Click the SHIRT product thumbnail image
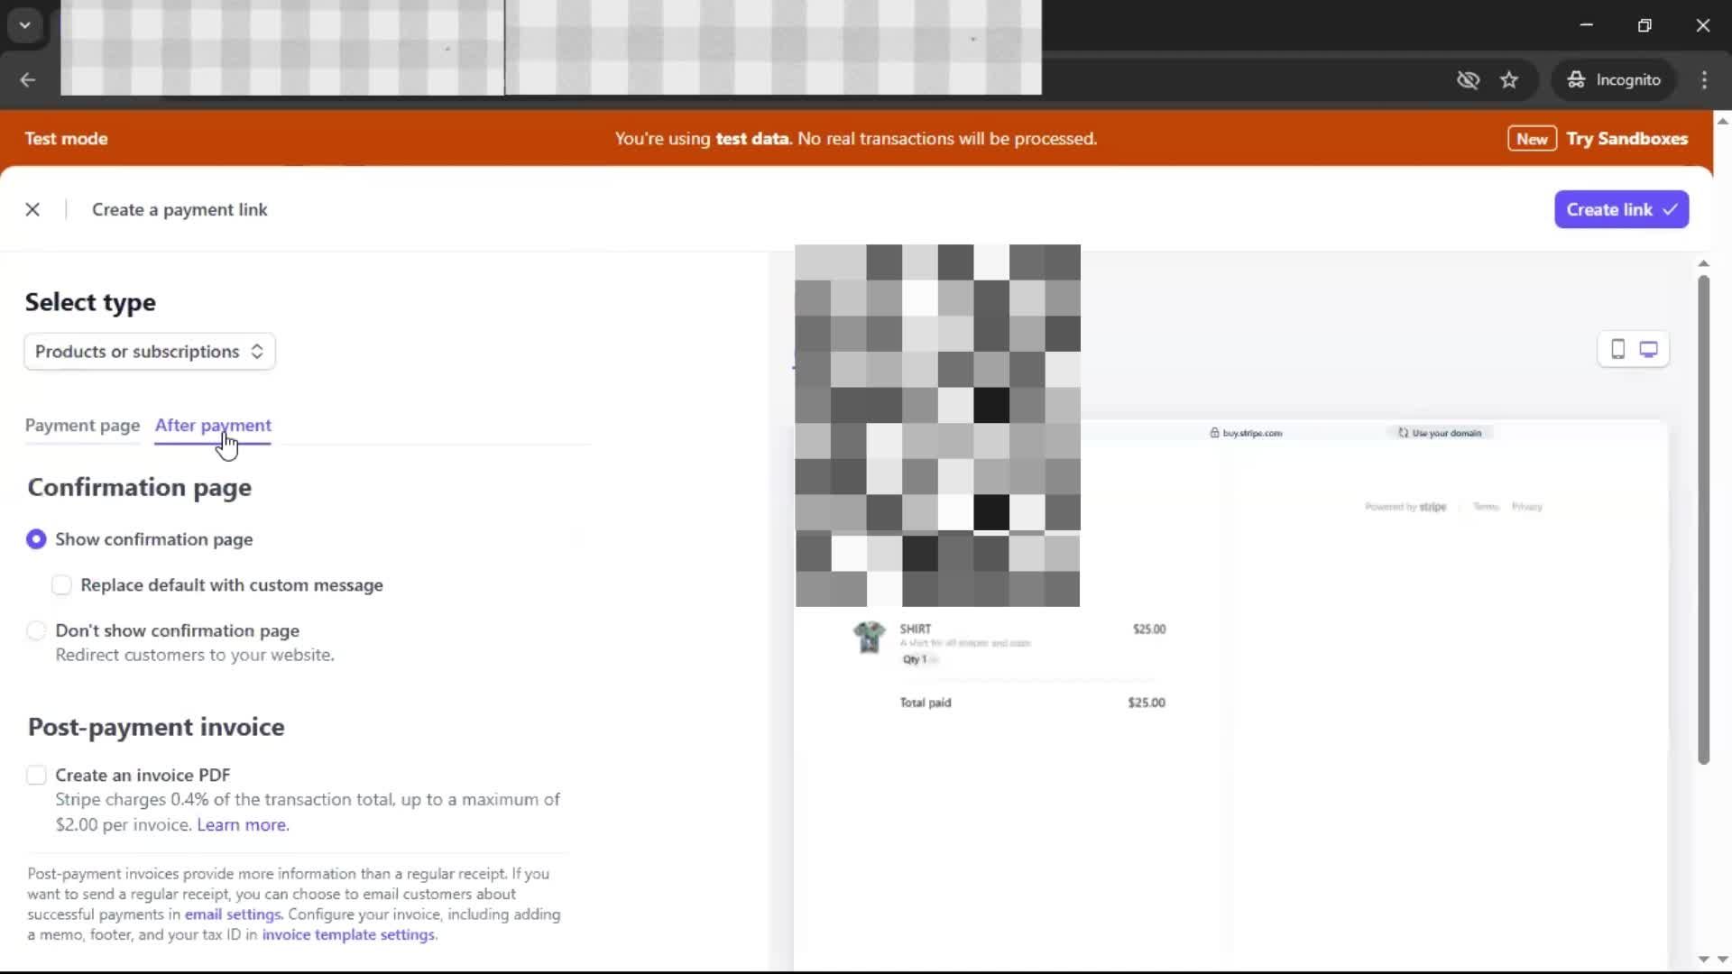The image size is (1732, 974). point(869,637)
